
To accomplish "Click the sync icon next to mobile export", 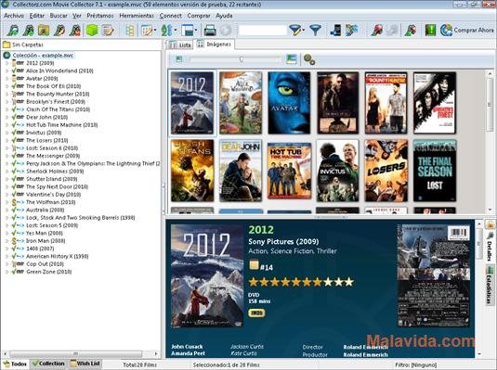I will (351, 31).
